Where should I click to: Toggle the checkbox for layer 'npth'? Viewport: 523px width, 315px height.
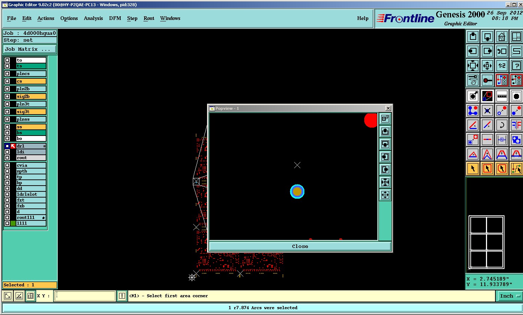click(7, 171)
